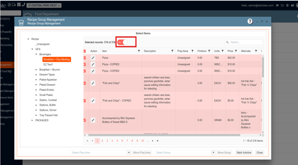Uncheck the "Fish and Chips" - COPIED checkbox

tap(84, 101)
